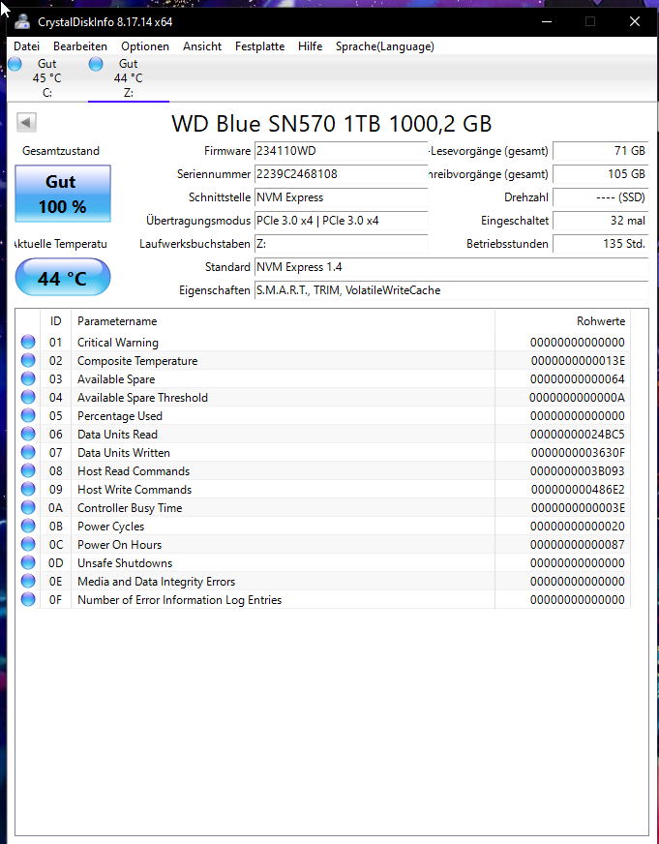Select raw value 00000000000064
659x844 pixels.
(578, 379)
